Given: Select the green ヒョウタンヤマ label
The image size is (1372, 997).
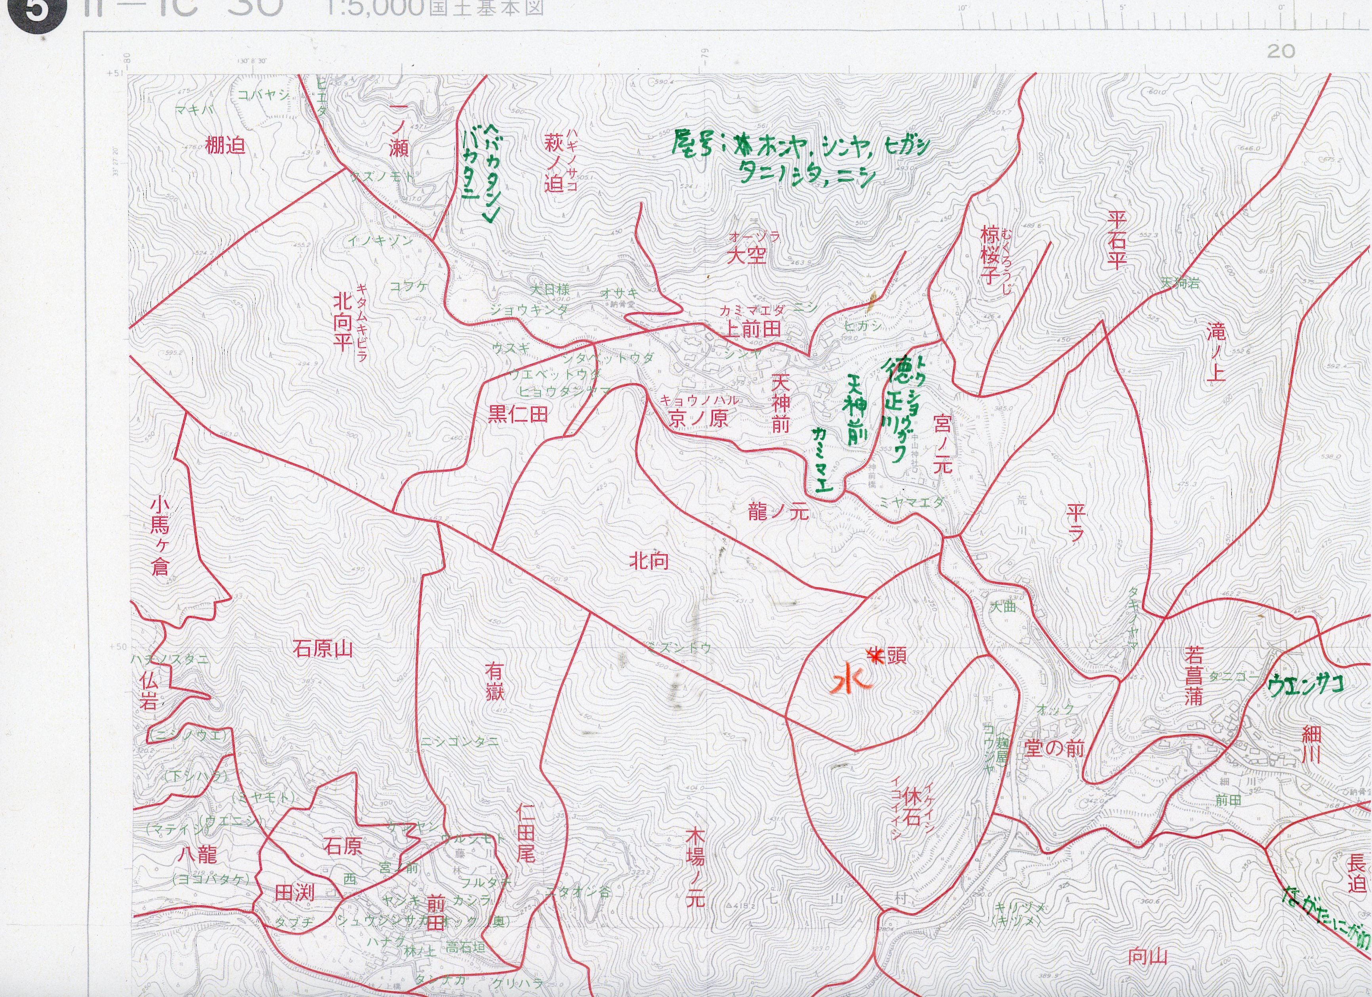Looking at the screenshot, I should pos(564,392).
